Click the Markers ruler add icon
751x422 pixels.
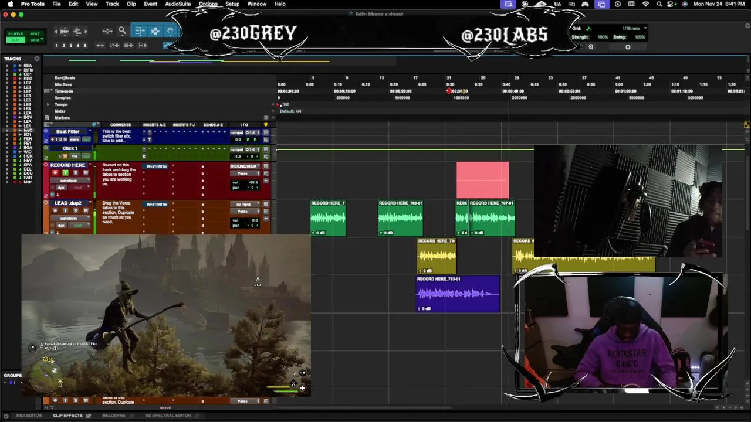273,118
